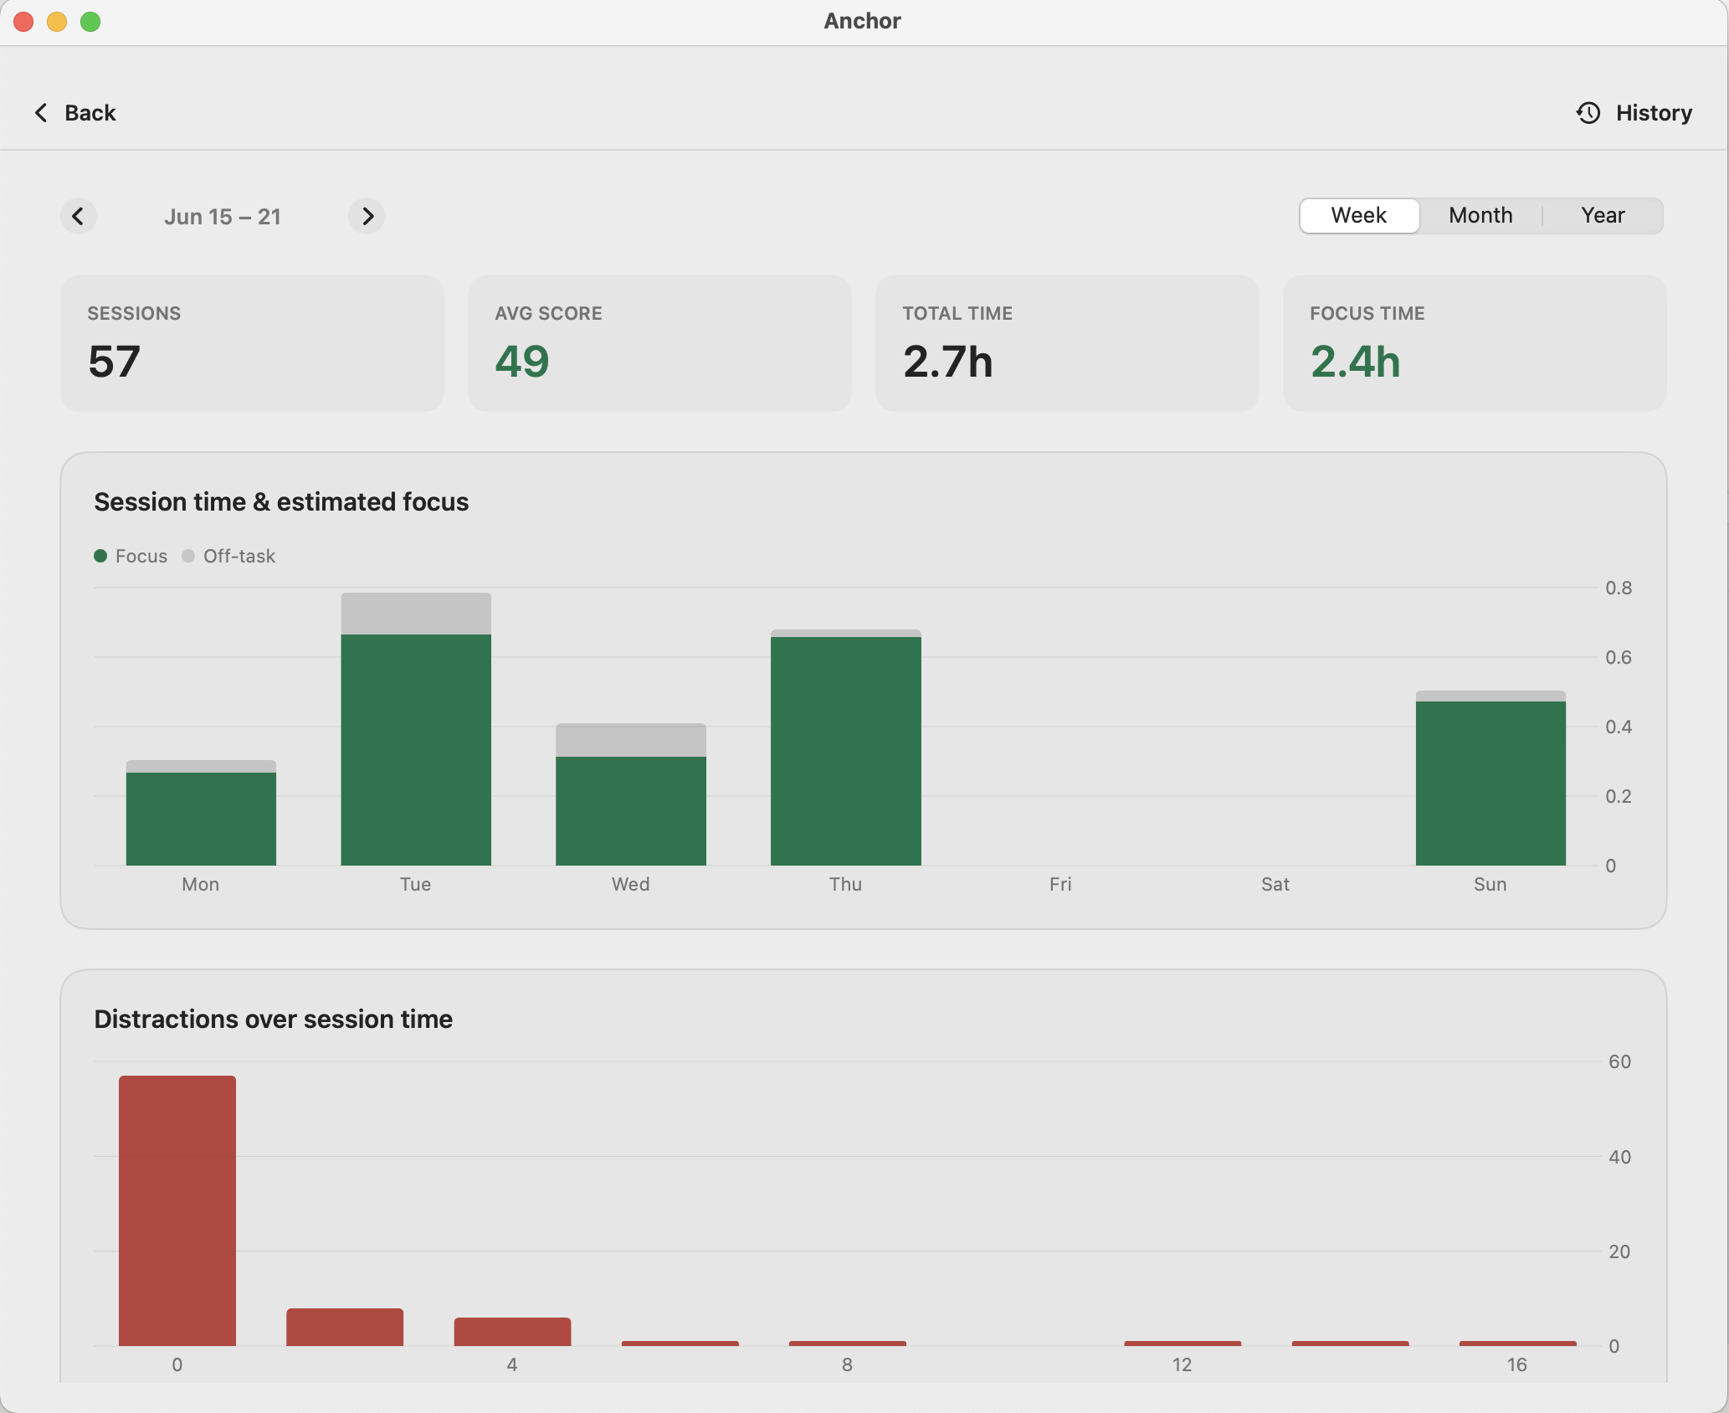Click the Off-task legend label
1729x1413 pixels.
[x=239, y=556]
